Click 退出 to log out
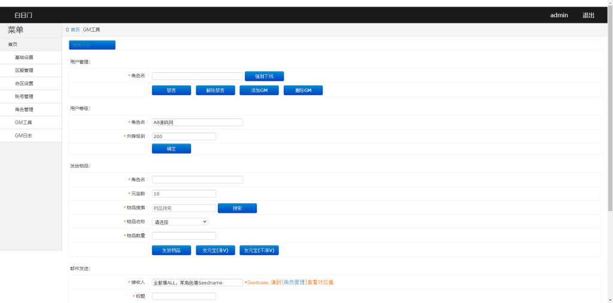Image resolution: width=613 pixels, height=303 pixels. (588, 15)
